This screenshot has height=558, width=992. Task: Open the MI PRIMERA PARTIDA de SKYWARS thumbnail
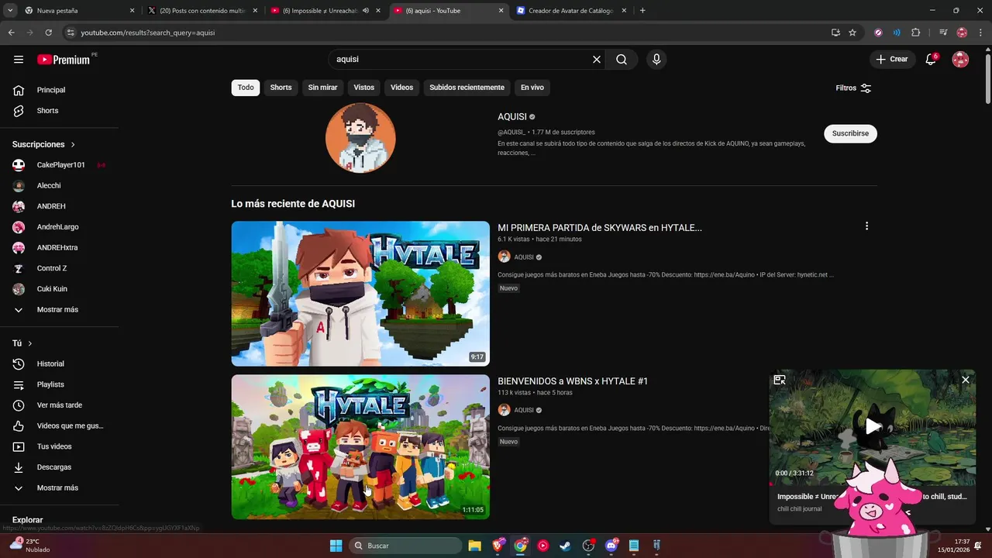coord(360,294)
